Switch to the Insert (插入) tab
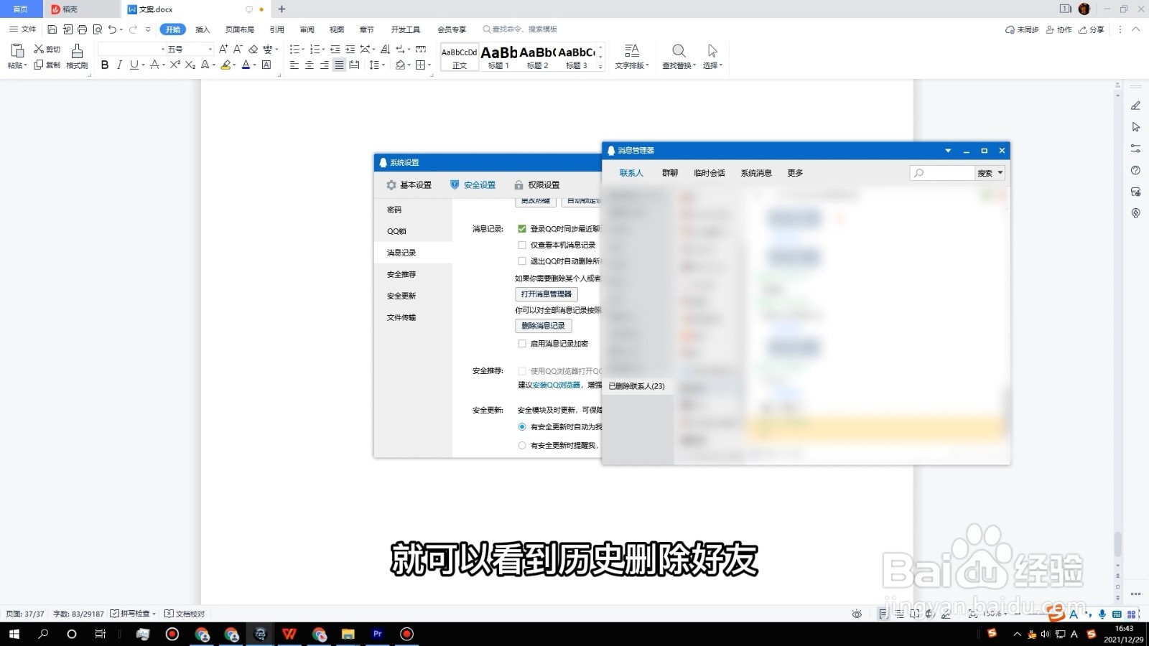Image resolution: width=1149 pixels, height=646 pixels. tap(203, 29)
